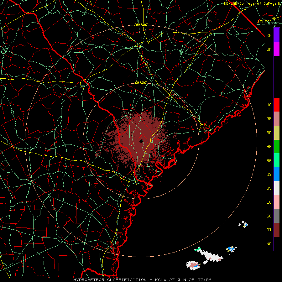Click the RA light green legend swatch
Image resolution: width=282 pixels, height=282 pixels.
point(277,160)
